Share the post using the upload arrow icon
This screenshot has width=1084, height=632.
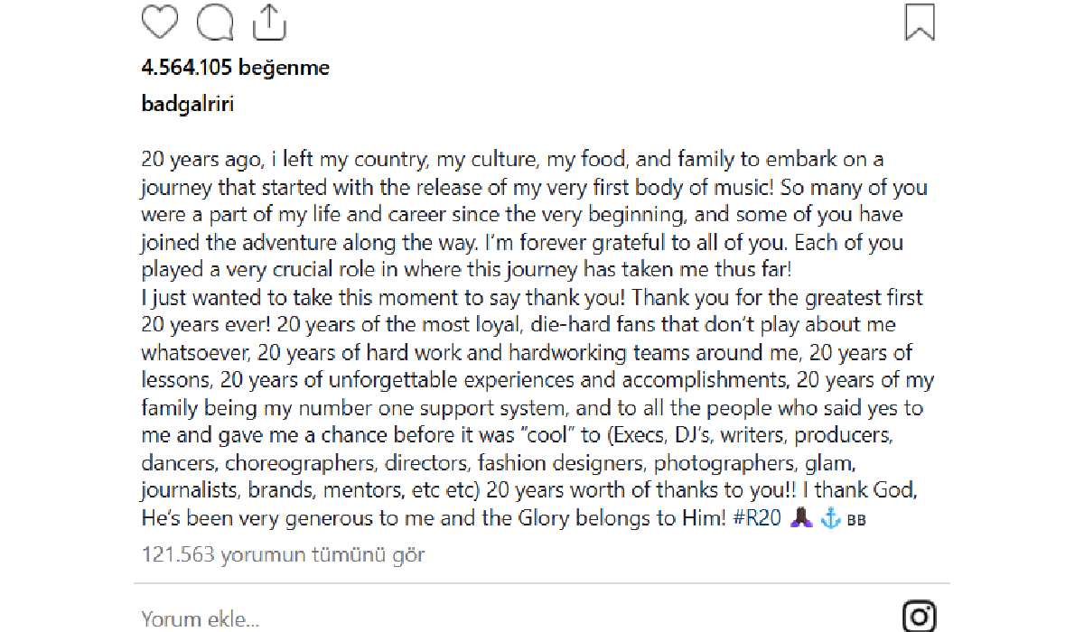point(265,22)
